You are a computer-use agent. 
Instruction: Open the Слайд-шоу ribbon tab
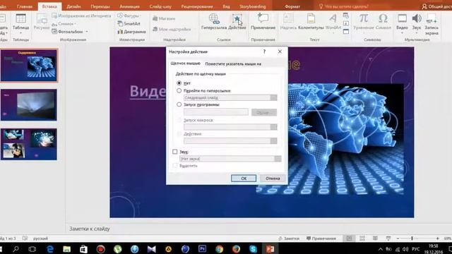click(x=160, y=6)
